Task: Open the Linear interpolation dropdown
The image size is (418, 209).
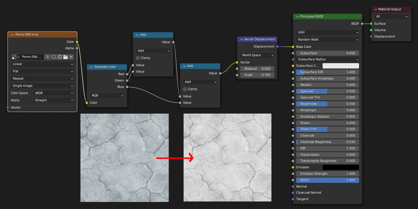Action: click(42, 64)
